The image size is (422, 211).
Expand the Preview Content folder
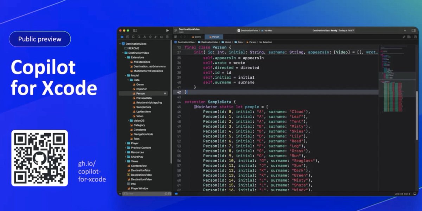point(125,148)
